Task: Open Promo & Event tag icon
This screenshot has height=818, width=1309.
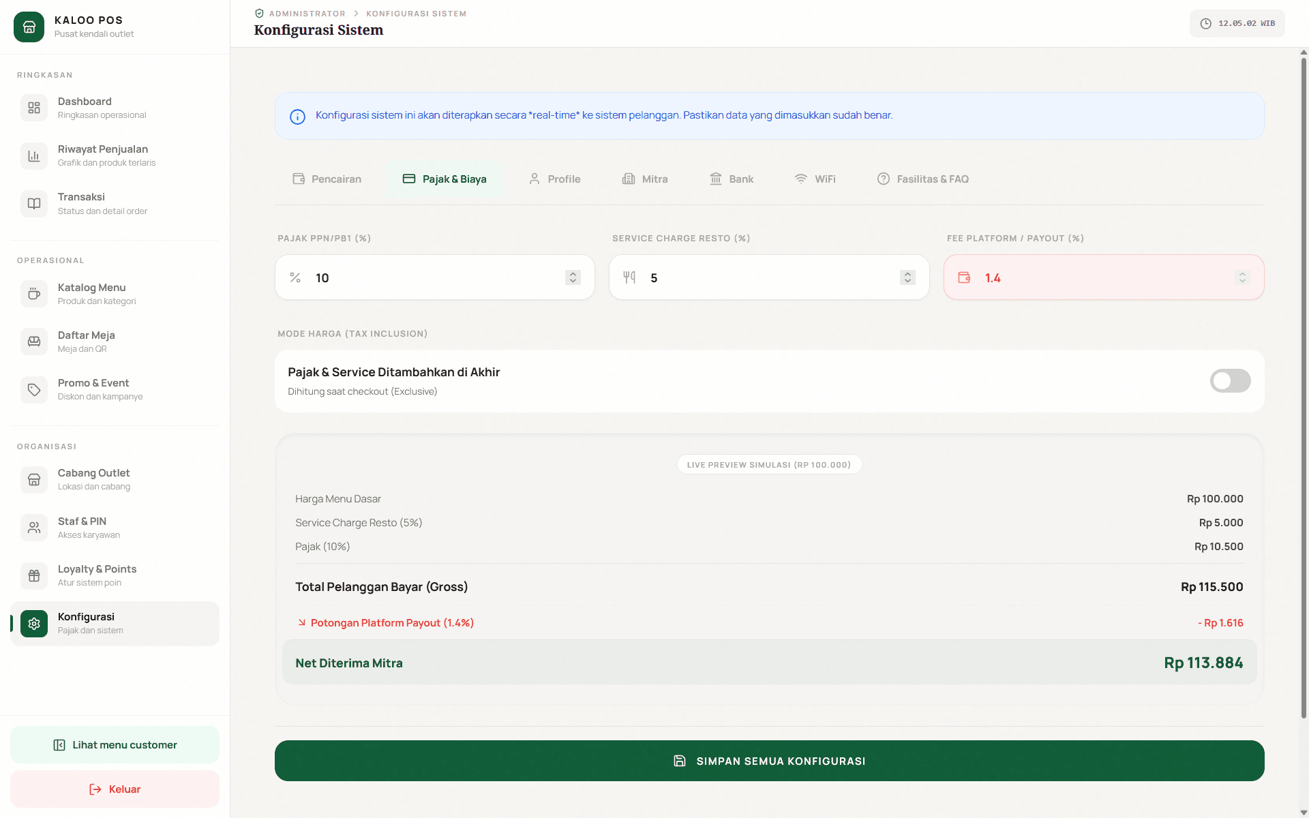Action: [x=34, y=389]
